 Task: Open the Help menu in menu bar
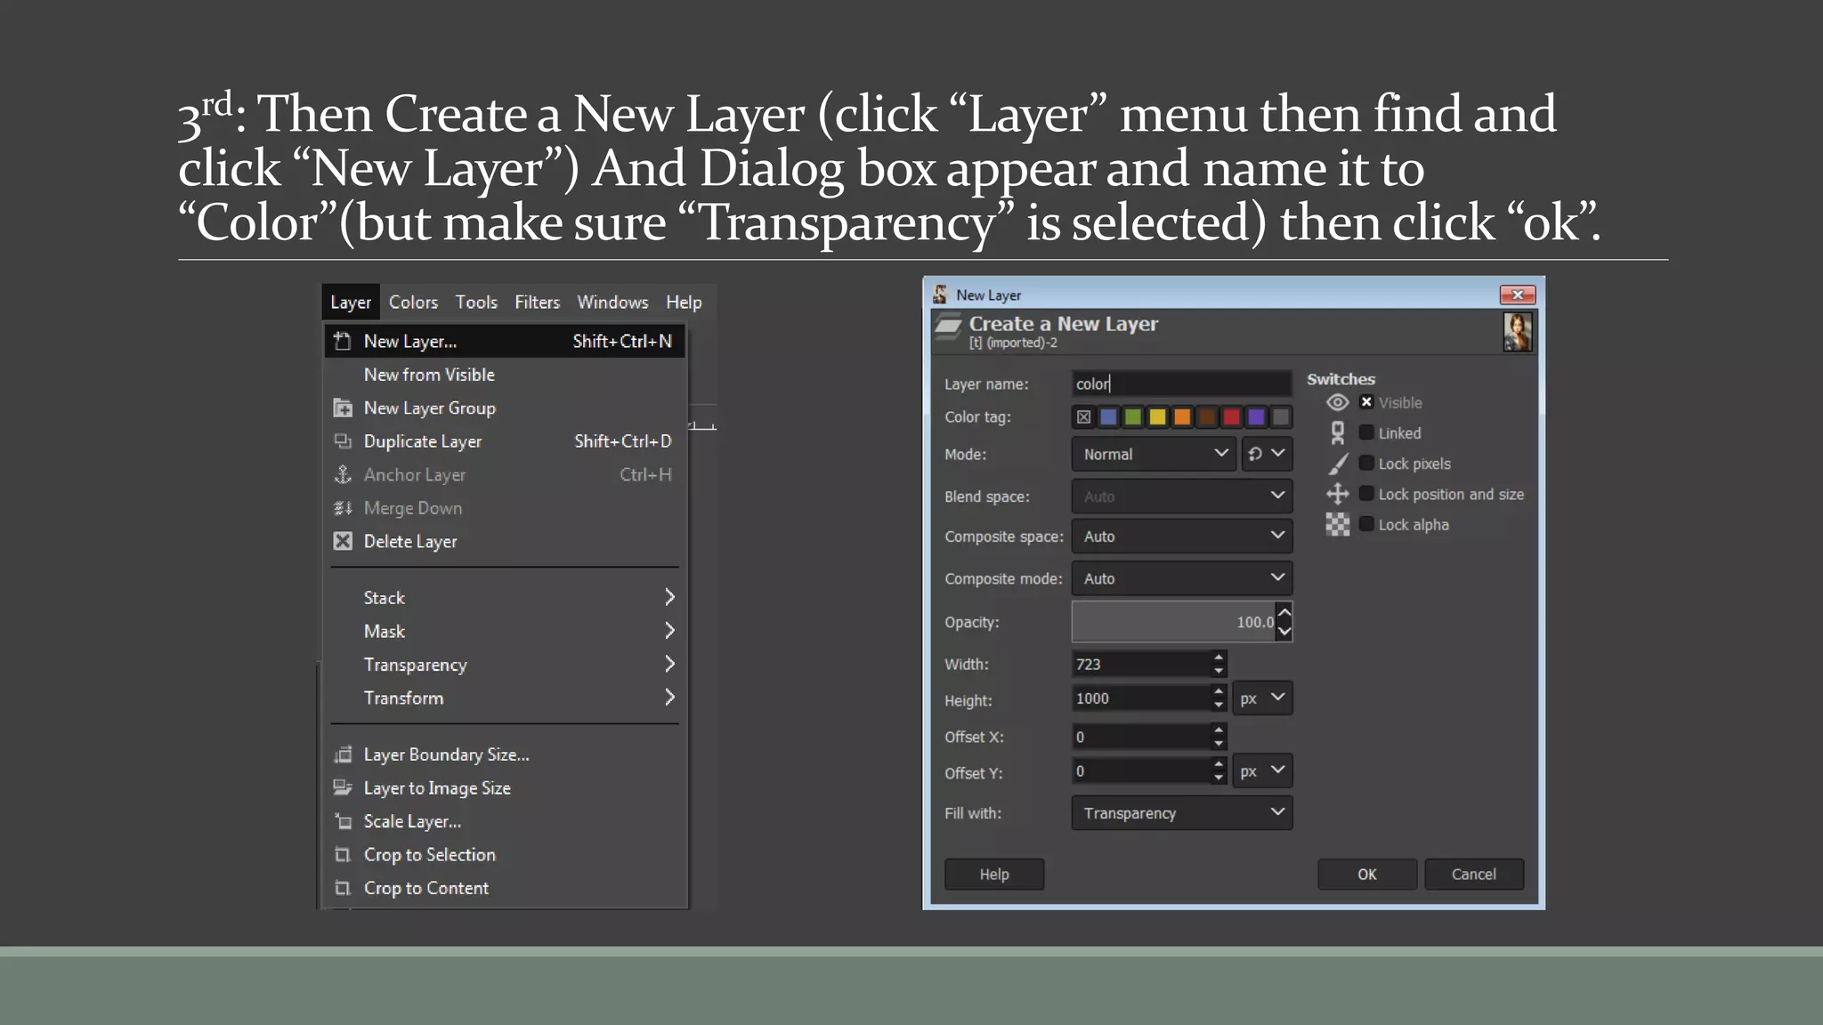[x=684, y=303]
